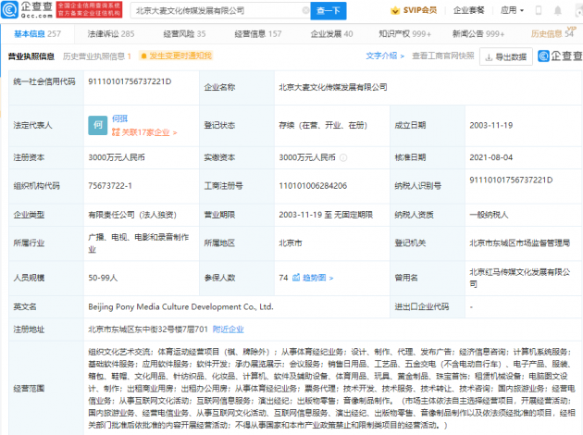Open notifications bell icon
Screen dimensions: 583x435
pos(558,10)
